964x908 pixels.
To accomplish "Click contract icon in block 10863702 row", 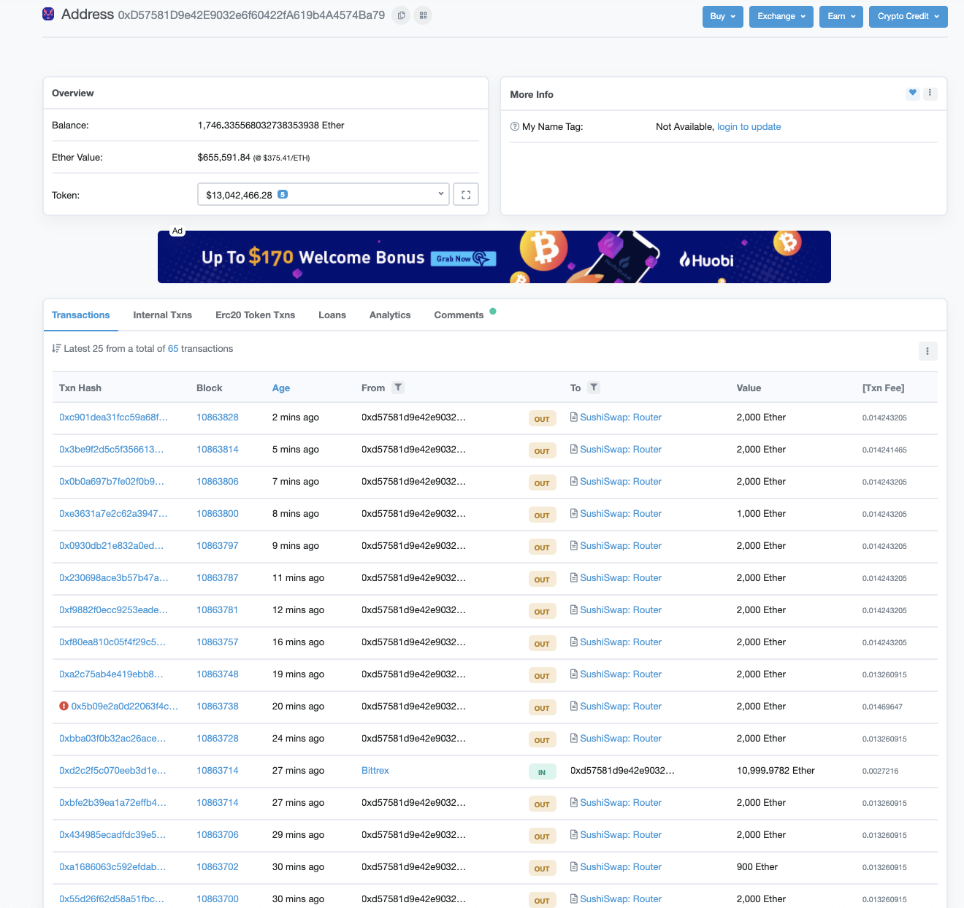I will pos(574,867).
